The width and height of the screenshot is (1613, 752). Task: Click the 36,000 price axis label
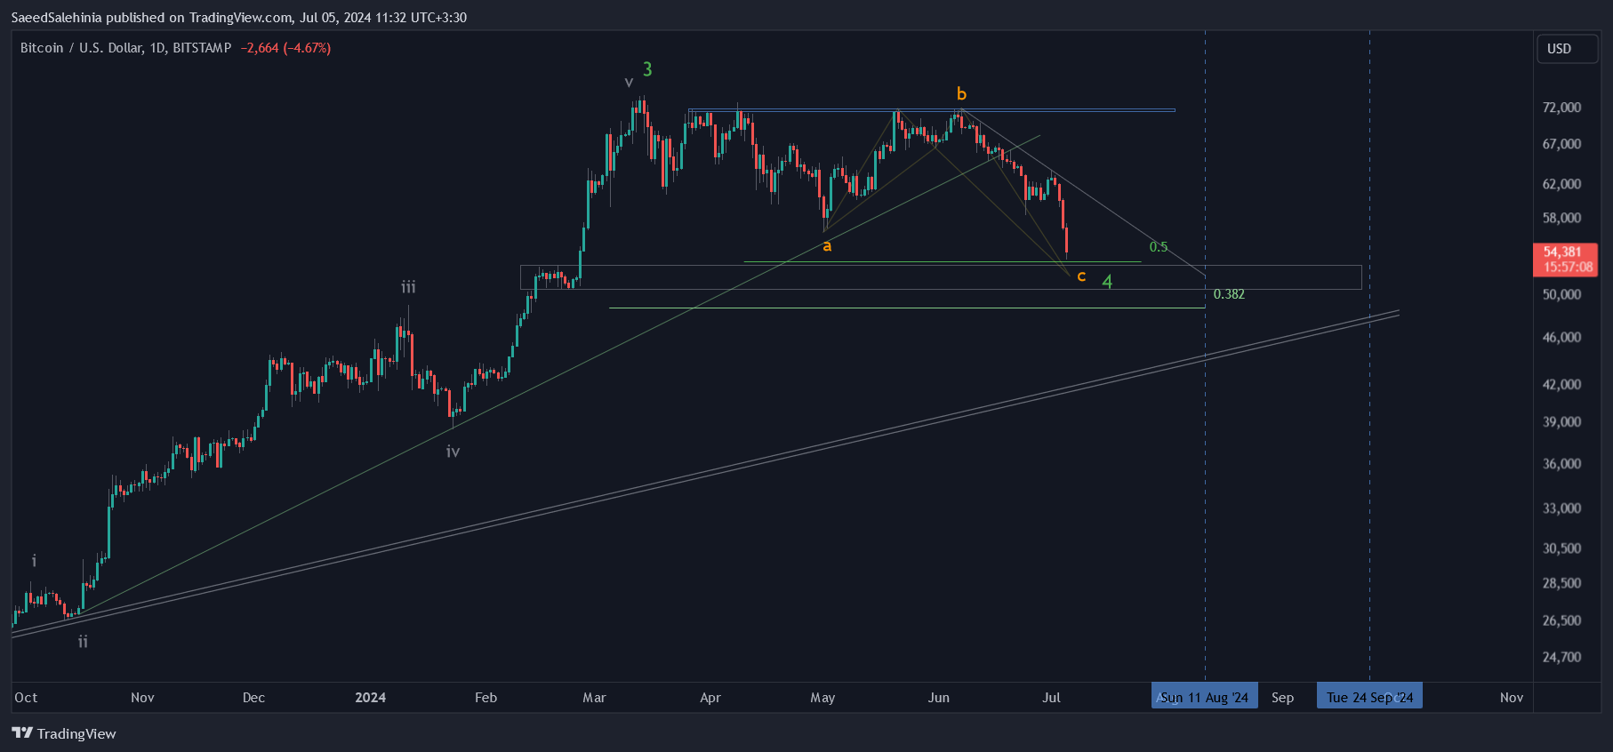1561,464
